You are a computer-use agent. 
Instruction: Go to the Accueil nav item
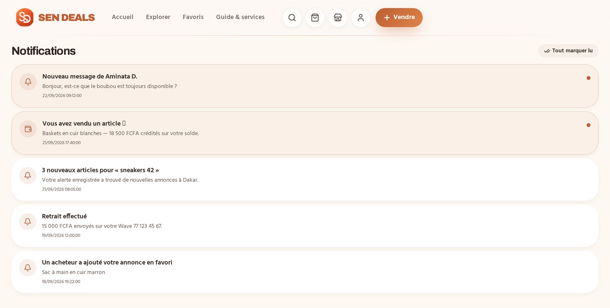pos(122,17)
